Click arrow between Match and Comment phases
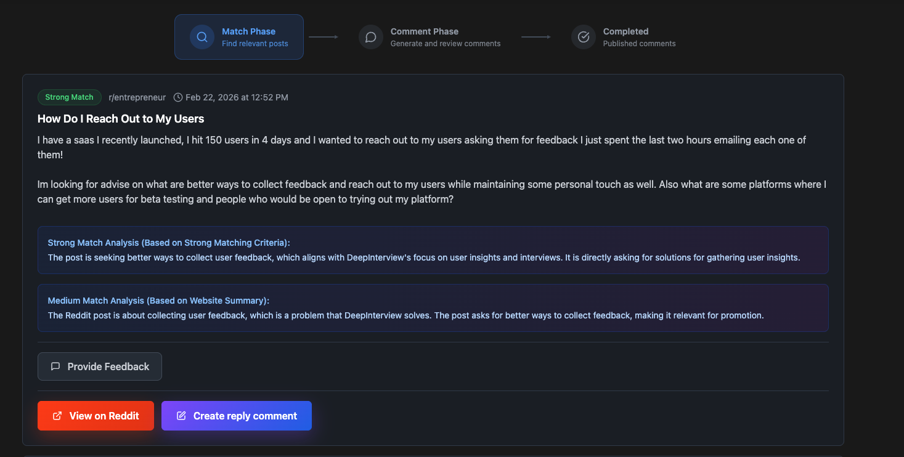Image resolution: width=904 pixels, height=457 pixels. pyautogui.click(x=324, y=37)
